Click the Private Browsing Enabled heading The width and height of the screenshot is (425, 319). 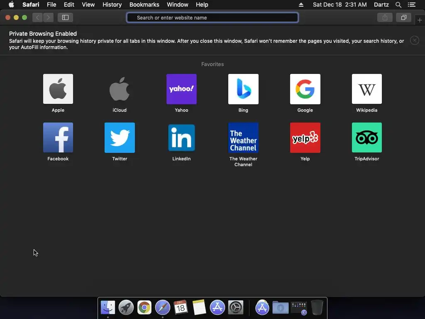pos(43,34)
